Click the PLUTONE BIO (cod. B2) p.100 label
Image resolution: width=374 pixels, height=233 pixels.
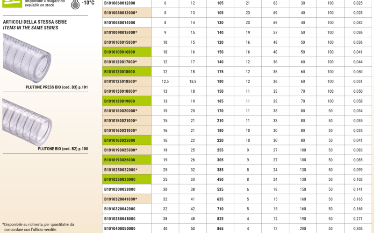[x=63, y=149]
